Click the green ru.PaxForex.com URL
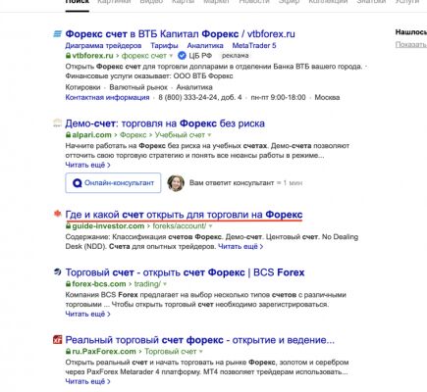427x392 pixels. [104, 352]
